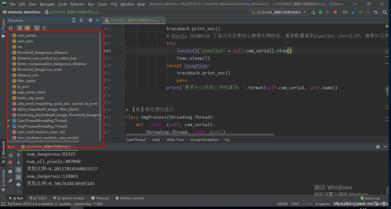
Task: Open Search Everywhere magnifier
Action: tap(385, 12)
